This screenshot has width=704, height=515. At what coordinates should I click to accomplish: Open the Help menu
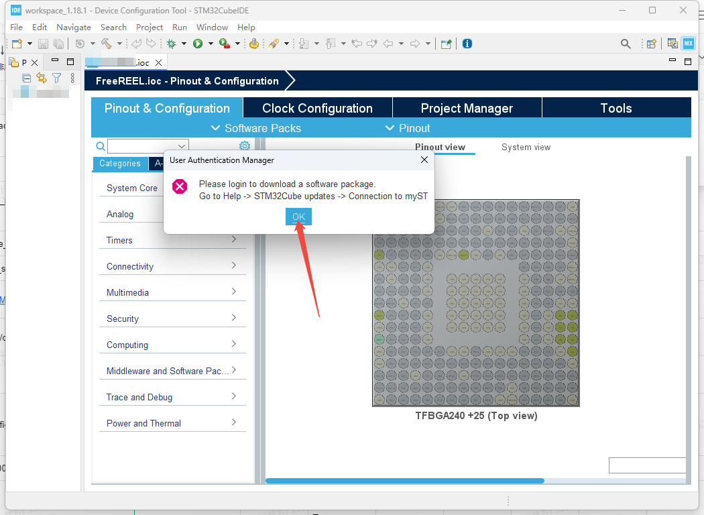246,27
